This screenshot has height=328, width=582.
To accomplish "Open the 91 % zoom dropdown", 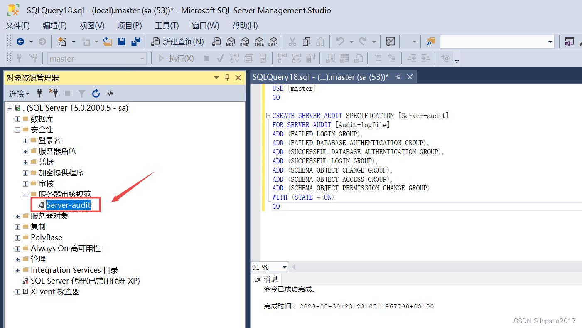I will click(x=285, y=267).
